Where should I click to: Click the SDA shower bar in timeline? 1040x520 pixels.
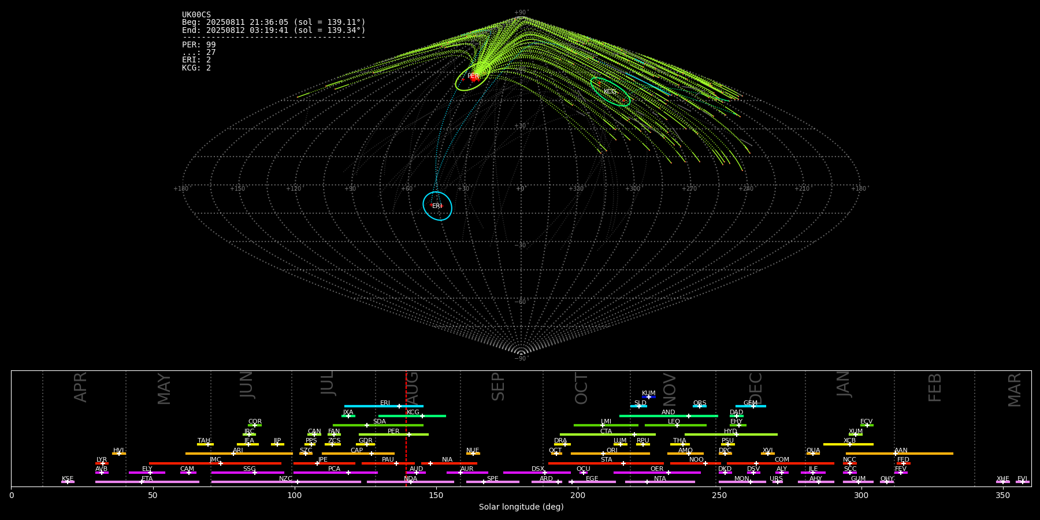tap(378, 425)
